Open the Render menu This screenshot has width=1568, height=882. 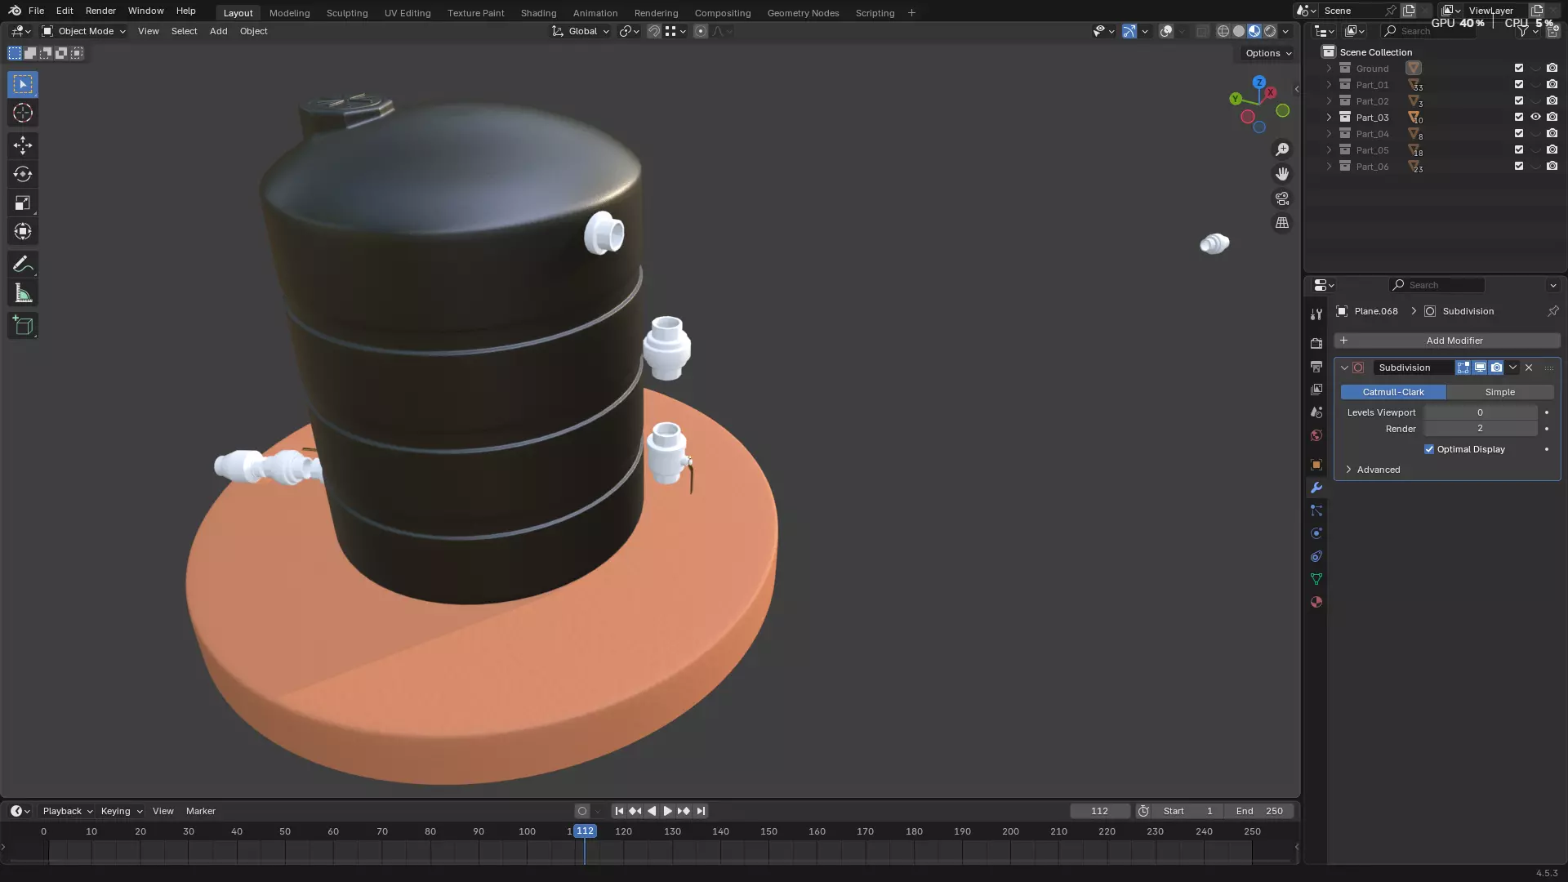tap(100, 11)
